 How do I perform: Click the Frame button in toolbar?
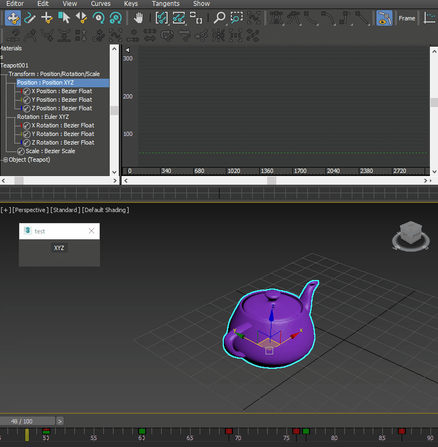(407, 18)
